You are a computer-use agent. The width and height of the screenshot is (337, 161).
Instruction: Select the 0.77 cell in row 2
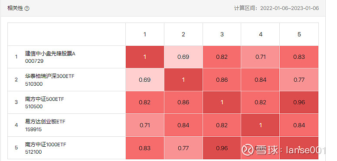pyautogui.click(x=299, y=80)
